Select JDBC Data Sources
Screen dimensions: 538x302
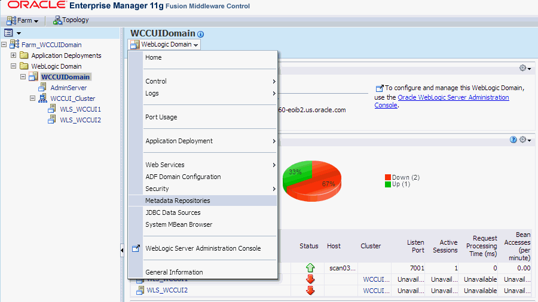pyautogui.click(x=203, y=212)
